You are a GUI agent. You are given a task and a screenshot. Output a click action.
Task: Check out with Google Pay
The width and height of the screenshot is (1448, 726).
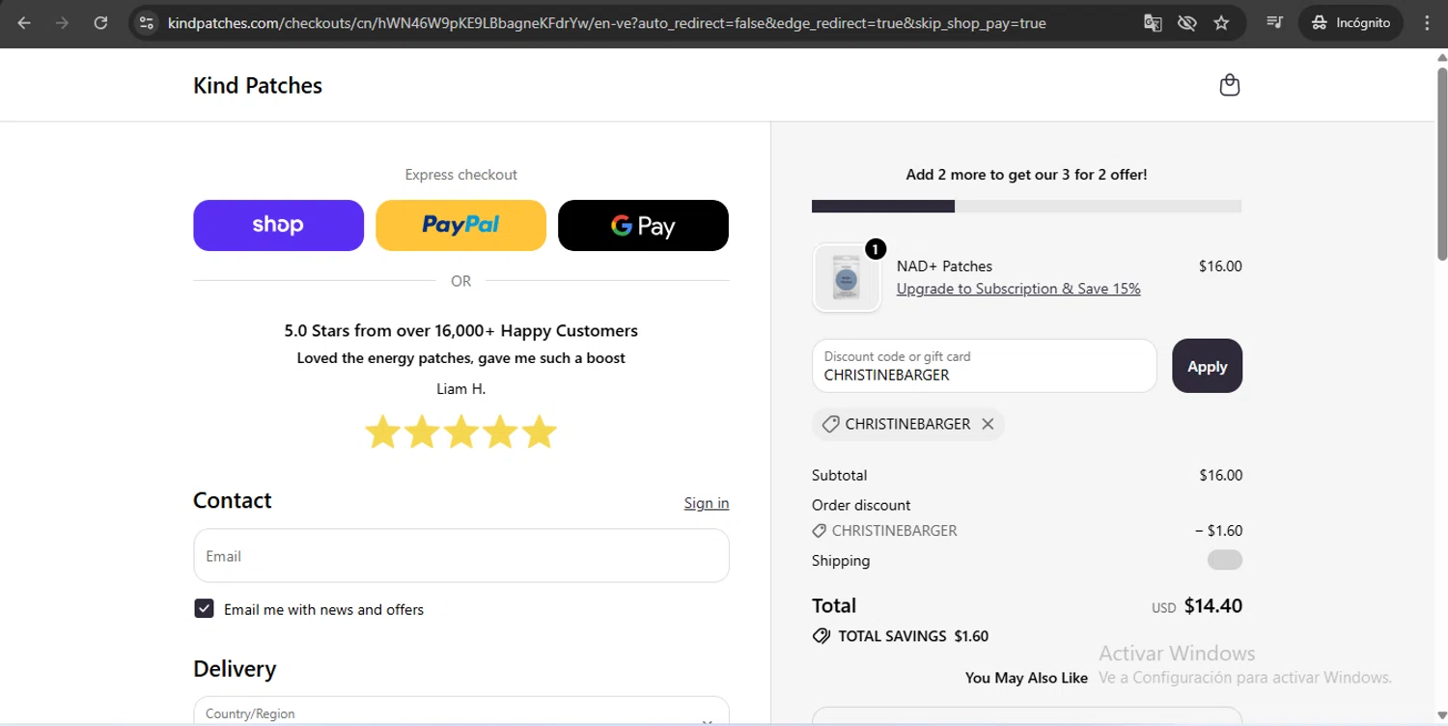coord(643,225)
